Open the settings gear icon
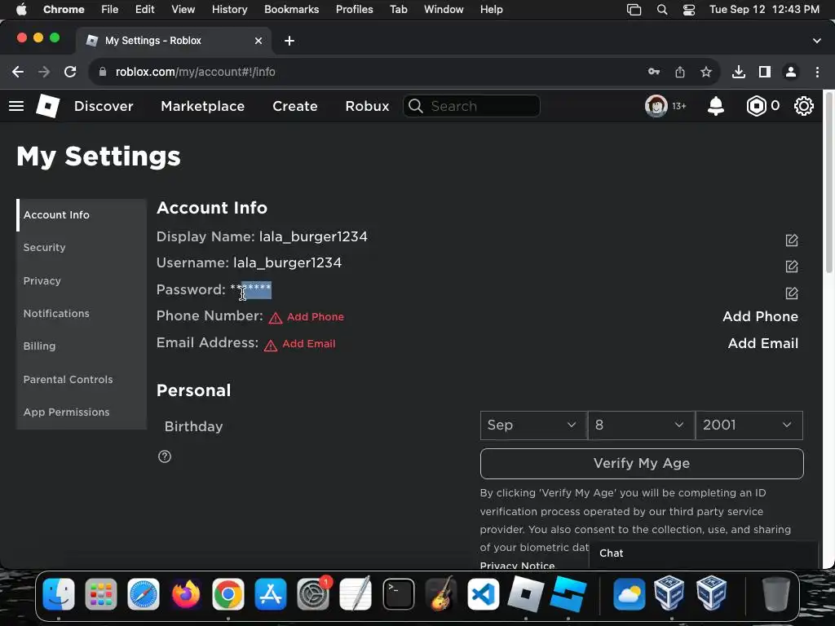 pyautogui.click(x=803, y=106)
